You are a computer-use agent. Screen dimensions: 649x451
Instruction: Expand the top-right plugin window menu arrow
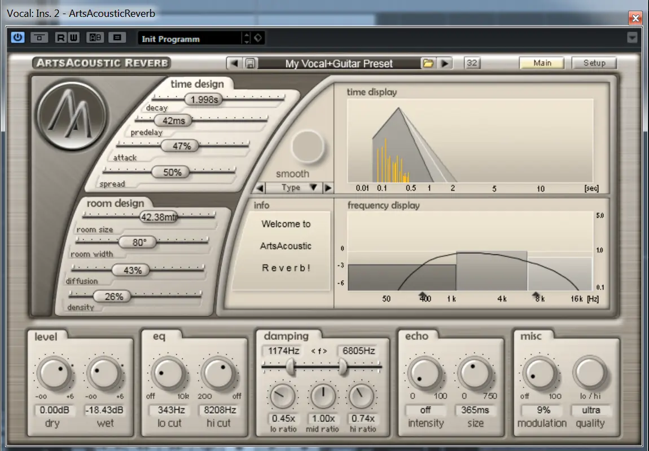point(632,38)
